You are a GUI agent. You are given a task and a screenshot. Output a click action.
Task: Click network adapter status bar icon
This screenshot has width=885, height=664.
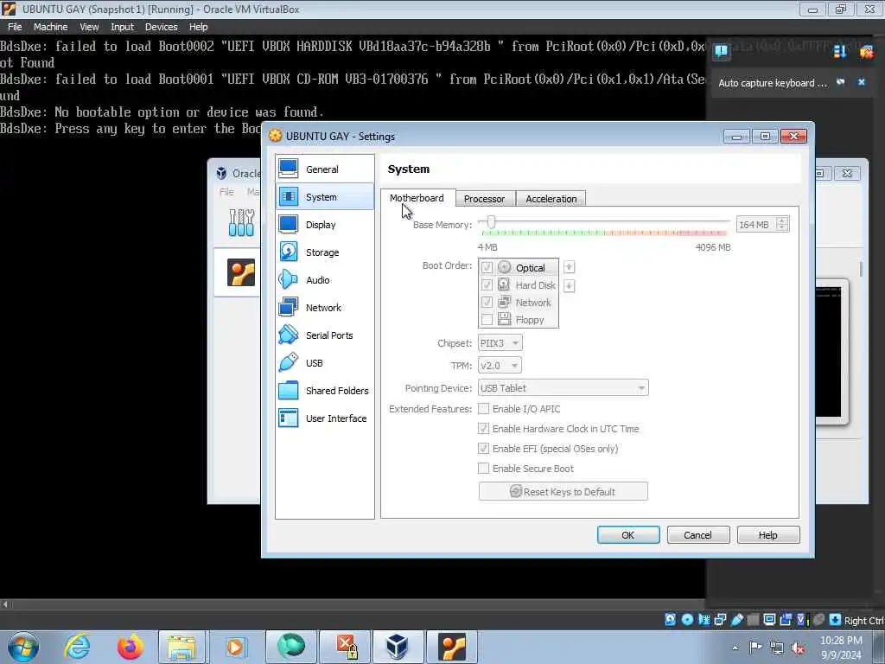pyautogui.click(x=720, y=619)
